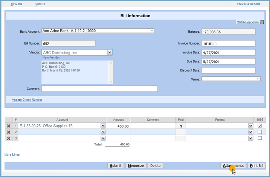Click the Amount column header

pyautogui.click(x=118, y=120)
